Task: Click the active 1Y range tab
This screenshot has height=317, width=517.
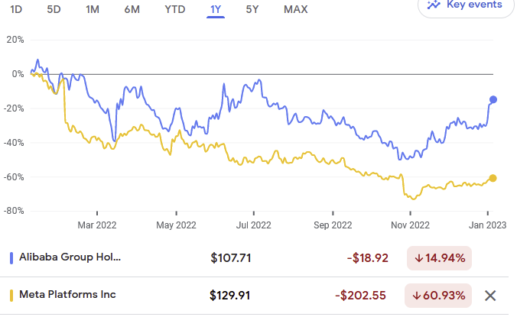Action: click(x=216, y=9)
